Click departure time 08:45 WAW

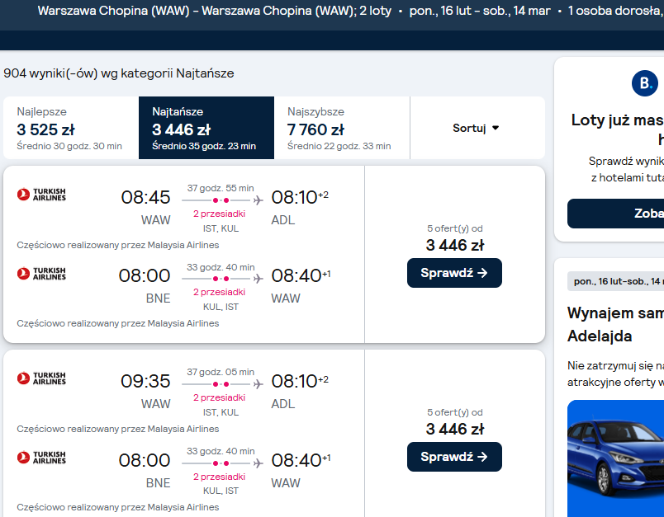145,197
